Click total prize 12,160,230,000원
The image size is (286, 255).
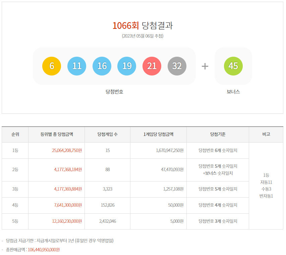(67, 221)
